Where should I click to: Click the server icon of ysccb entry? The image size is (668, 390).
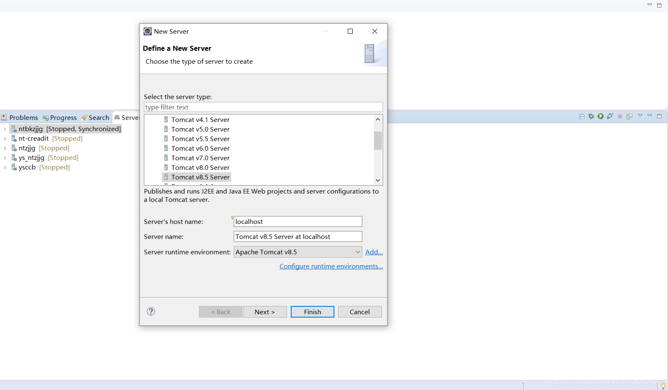14,167
